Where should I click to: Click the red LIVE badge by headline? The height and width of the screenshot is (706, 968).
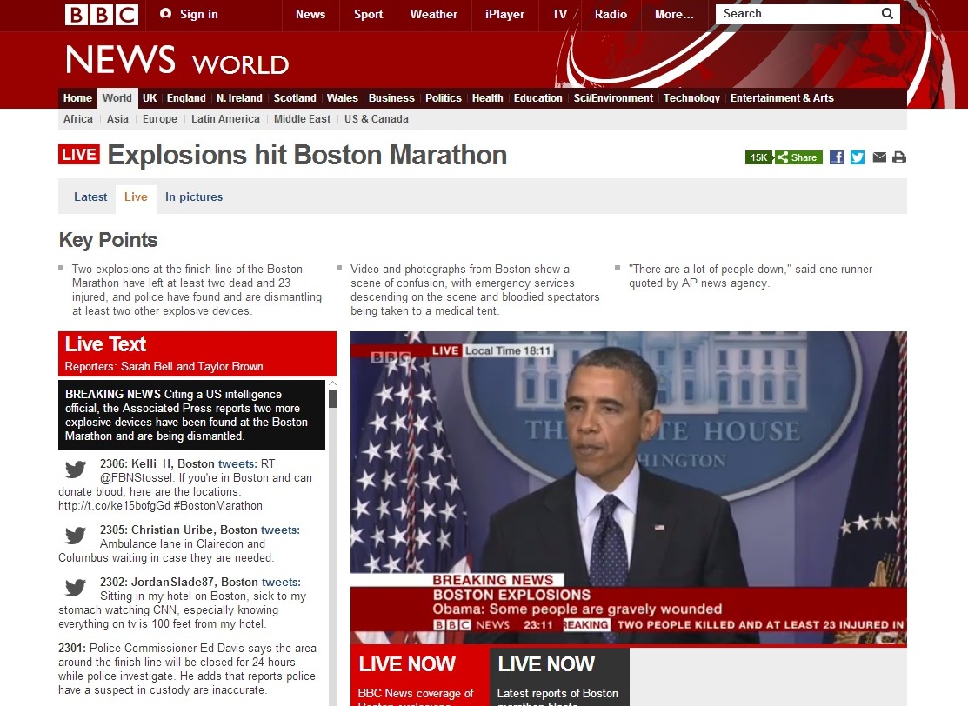click(79, 154)
